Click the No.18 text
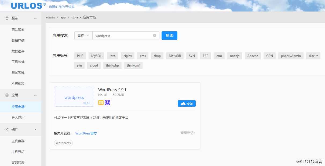 click(103, 95)
